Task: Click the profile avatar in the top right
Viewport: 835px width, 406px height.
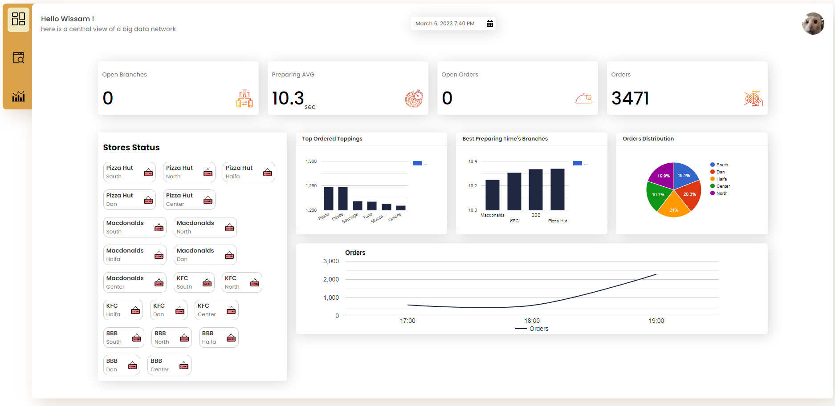Action: click(813, 23)
